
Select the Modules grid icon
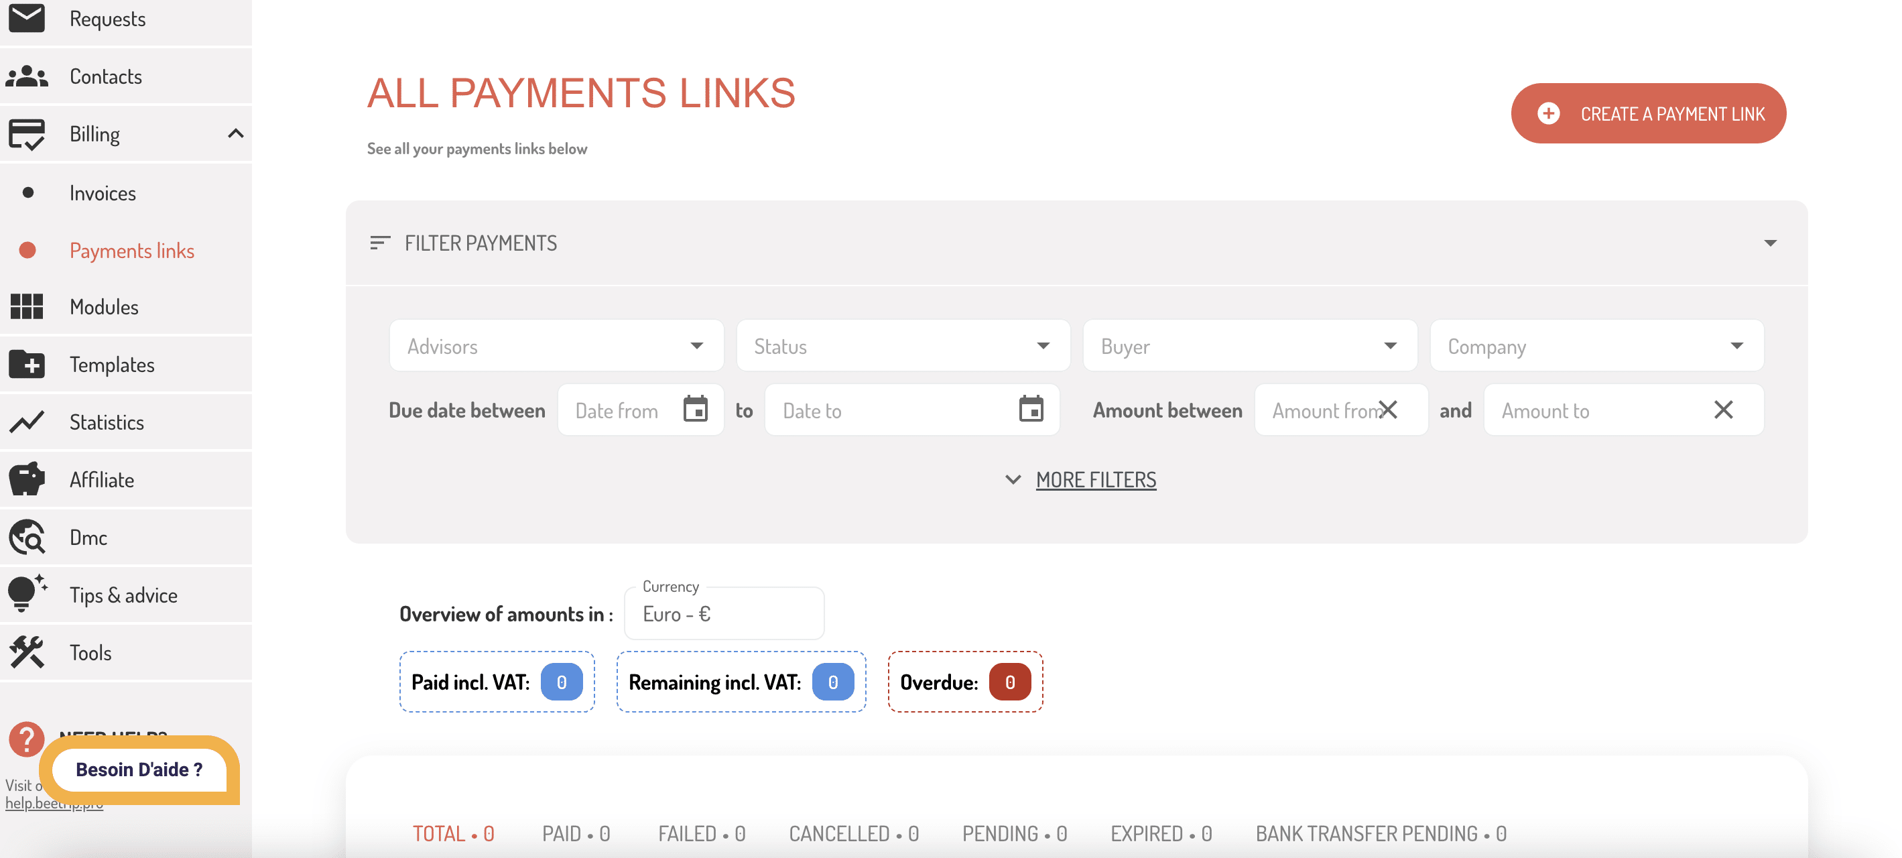click(x=27, y=306)
